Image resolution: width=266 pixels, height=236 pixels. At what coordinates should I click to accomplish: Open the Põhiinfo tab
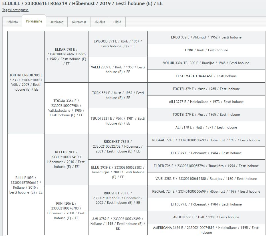(12, 22)
